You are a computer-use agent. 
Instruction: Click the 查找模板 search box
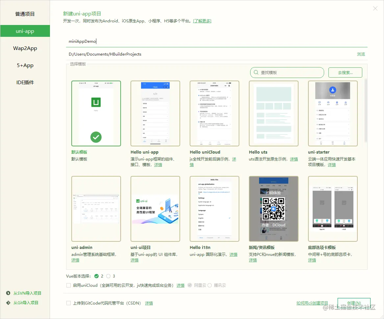tap(287, 73)
